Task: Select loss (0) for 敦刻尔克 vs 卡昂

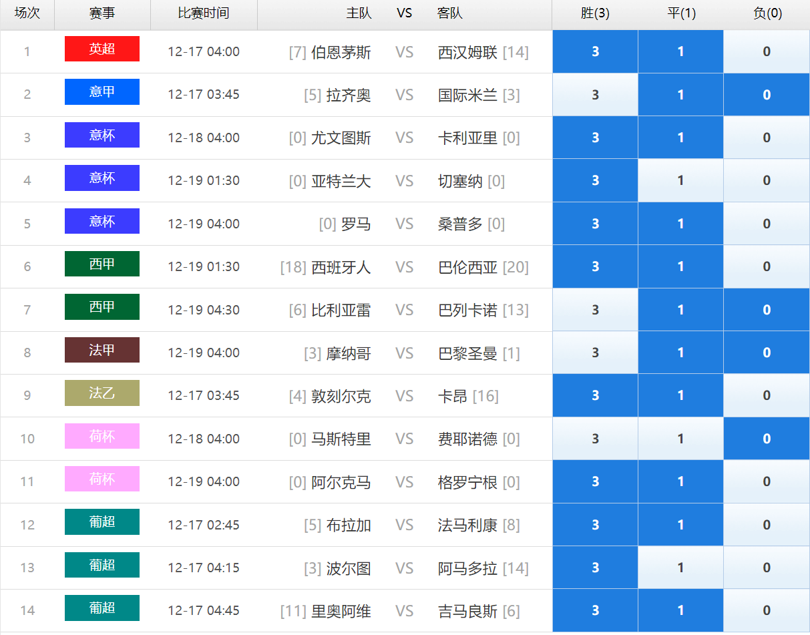Action: pos(767,395)
